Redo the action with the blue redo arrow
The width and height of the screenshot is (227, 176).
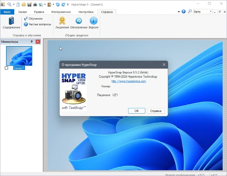click(x=63, y=5)
